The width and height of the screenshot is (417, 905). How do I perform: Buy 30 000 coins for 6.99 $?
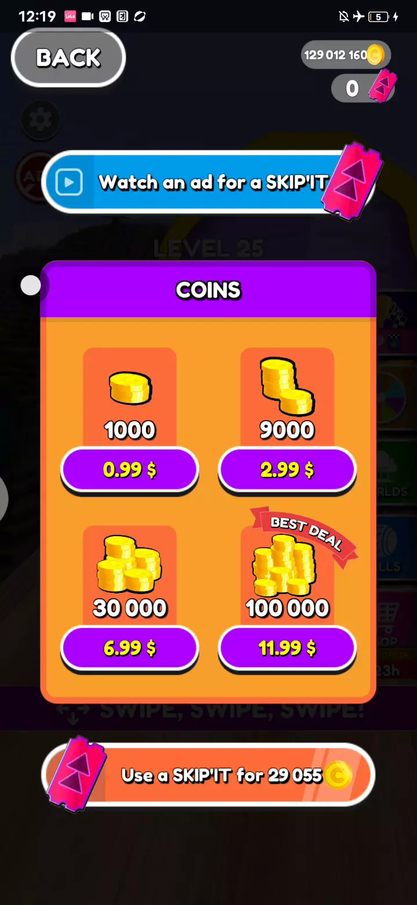[x=130, y=648]
